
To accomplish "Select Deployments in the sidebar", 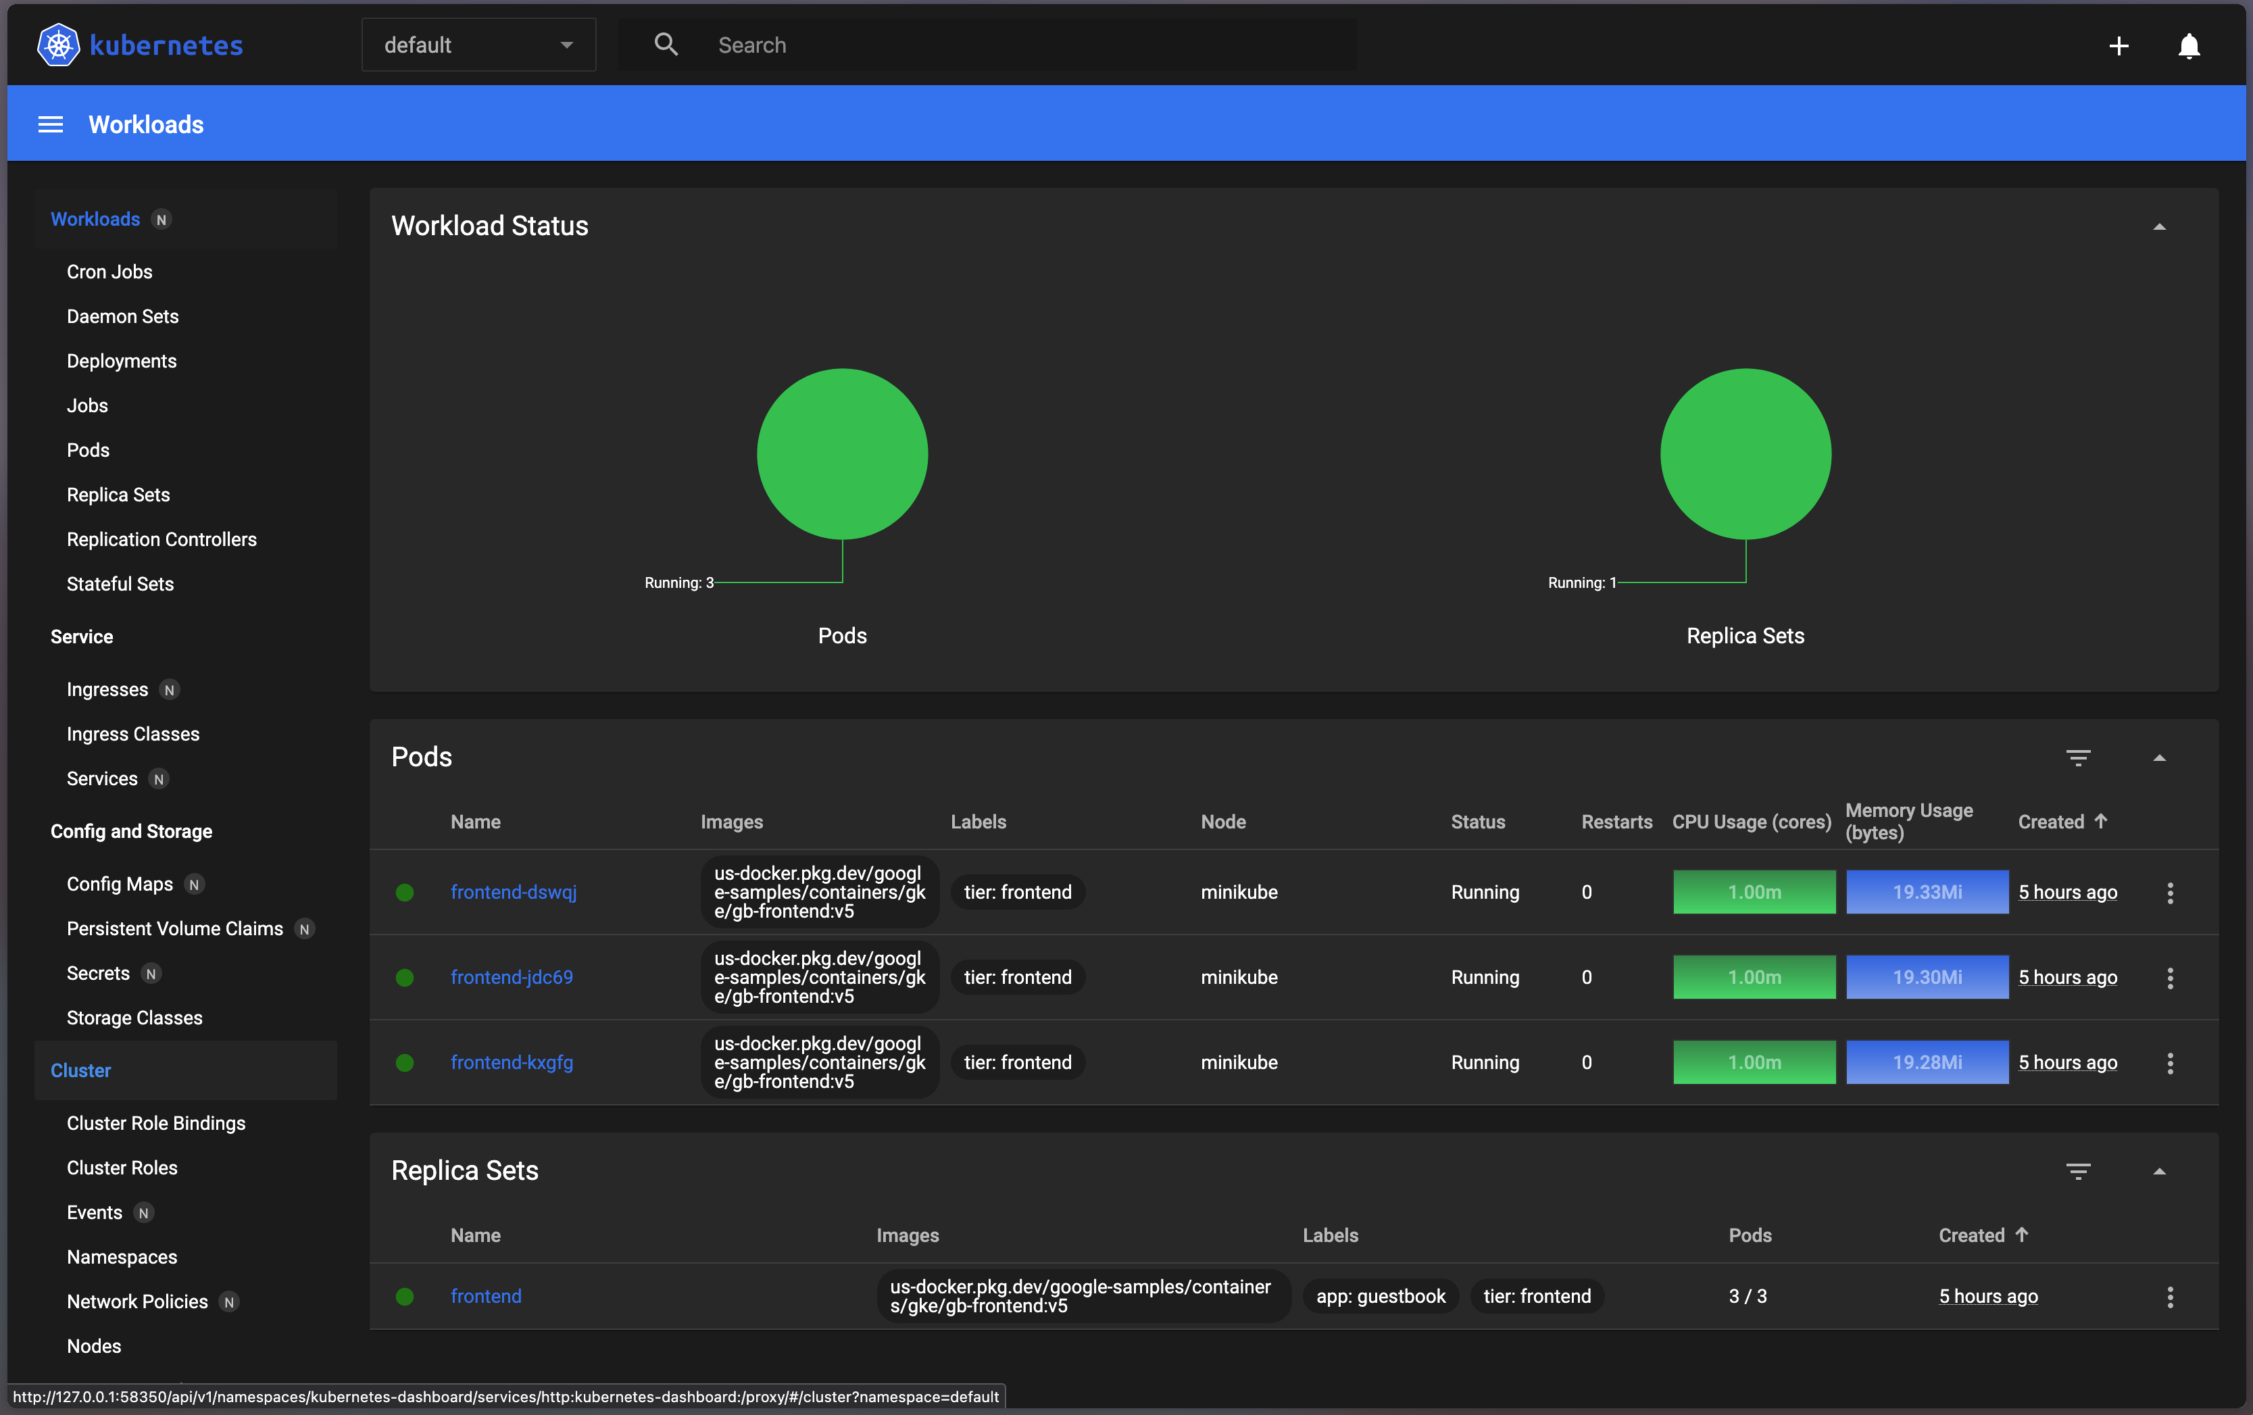I will pyautogui.click(x=122, y=362).
